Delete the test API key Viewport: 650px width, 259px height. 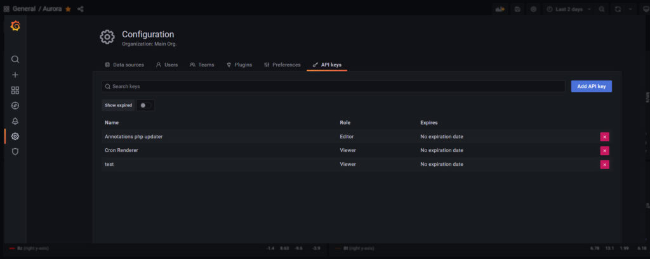click(x=604, y=165)
